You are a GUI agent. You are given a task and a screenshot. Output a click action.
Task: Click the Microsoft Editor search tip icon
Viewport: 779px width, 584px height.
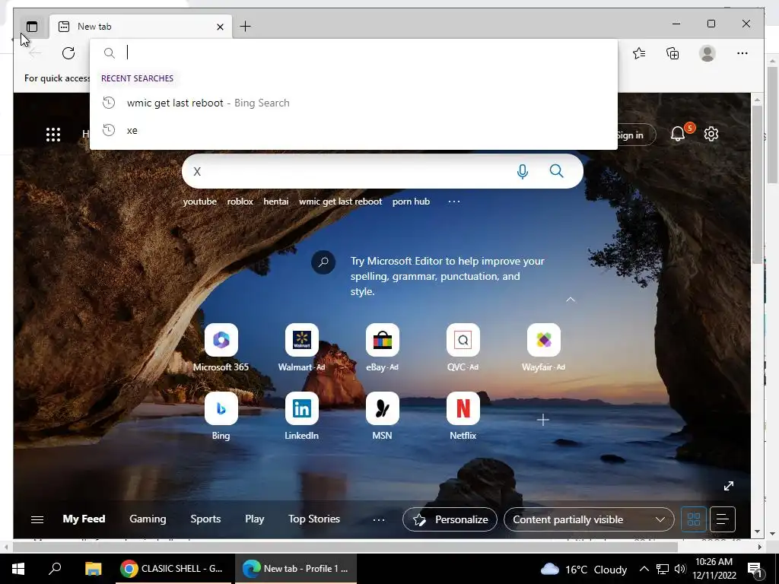coord(323,262)
